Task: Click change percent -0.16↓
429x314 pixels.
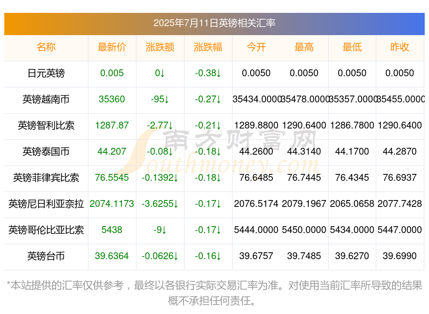Action: 208,256
